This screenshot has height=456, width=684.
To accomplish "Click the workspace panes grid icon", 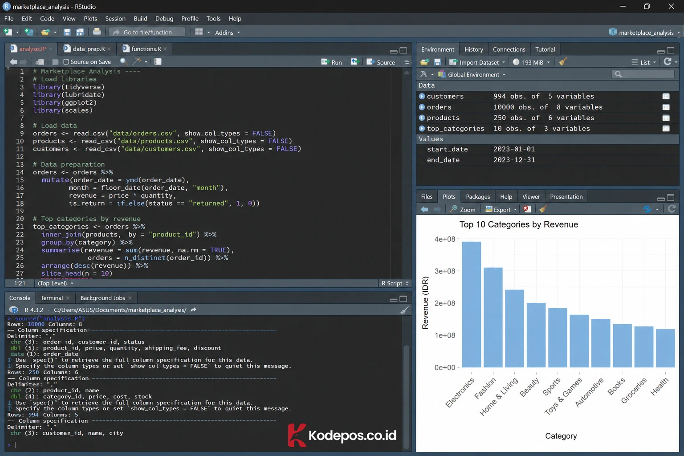I will point(199,32).
